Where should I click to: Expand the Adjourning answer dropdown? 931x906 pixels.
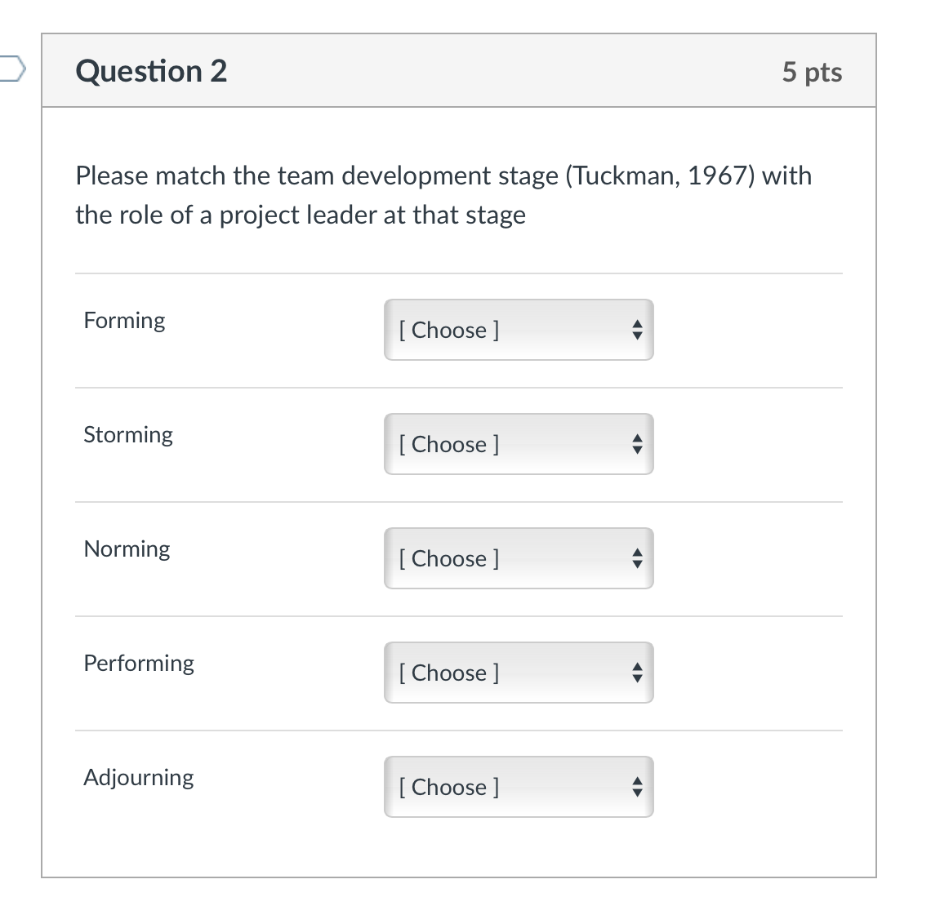[x=518, y=787]
